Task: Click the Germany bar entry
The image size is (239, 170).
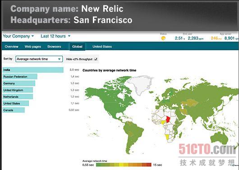Action: (19, 83)
